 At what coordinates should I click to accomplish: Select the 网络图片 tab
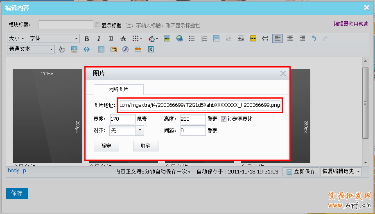[x=118, y=89]
